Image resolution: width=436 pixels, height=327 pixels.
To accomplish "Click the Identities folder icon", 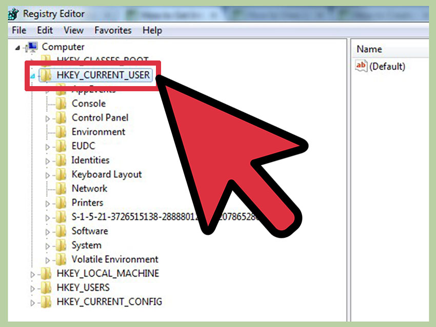I will [61, 160].
